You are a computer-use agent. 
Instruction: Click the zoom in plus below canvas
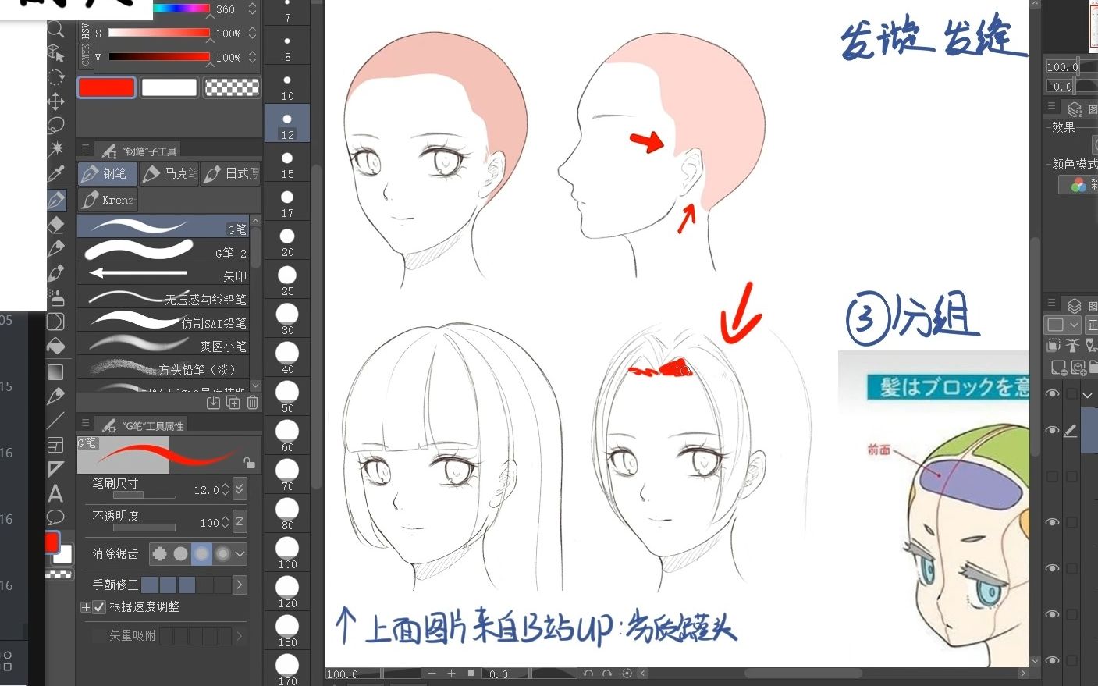pos(451,673)
